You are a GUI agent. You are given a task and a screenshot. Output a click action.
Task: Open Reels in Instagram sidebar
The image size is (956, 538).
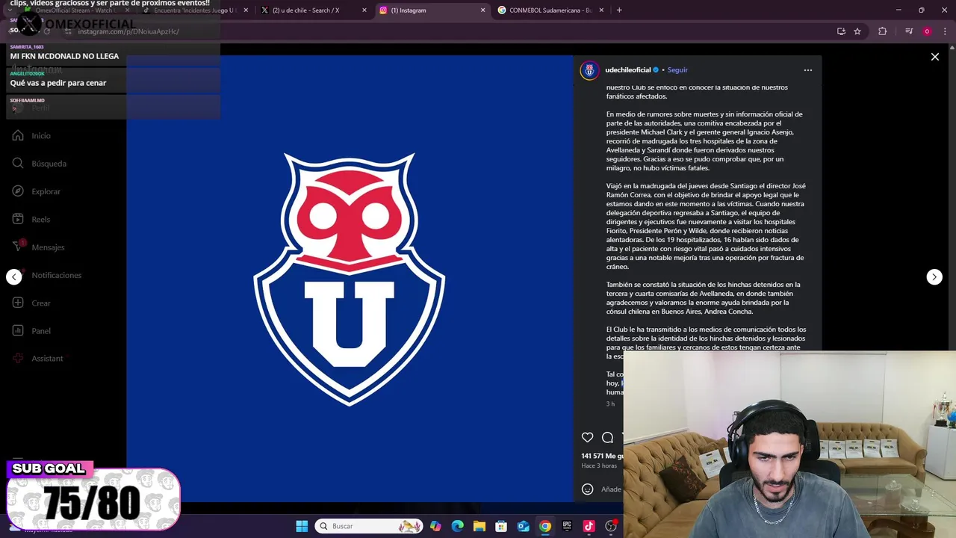(41, 220)
